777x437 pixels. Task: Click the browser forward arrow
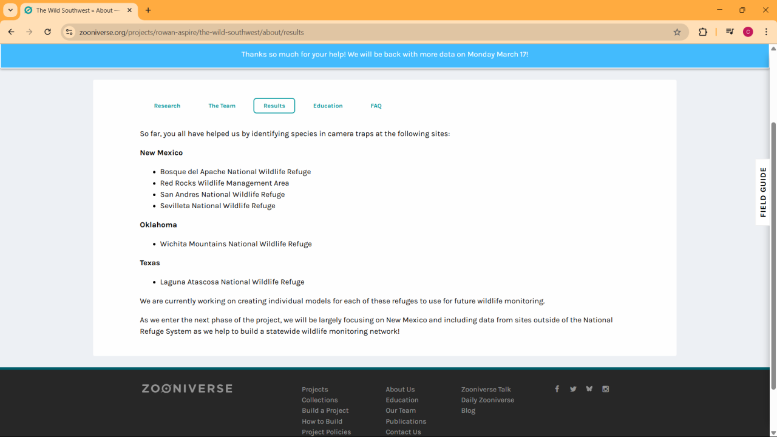tap(29, 32)
